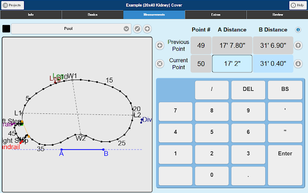Click Previous Point A Distance value 17' 7.80"
The image size is (308, 193).
pos(232,45)
